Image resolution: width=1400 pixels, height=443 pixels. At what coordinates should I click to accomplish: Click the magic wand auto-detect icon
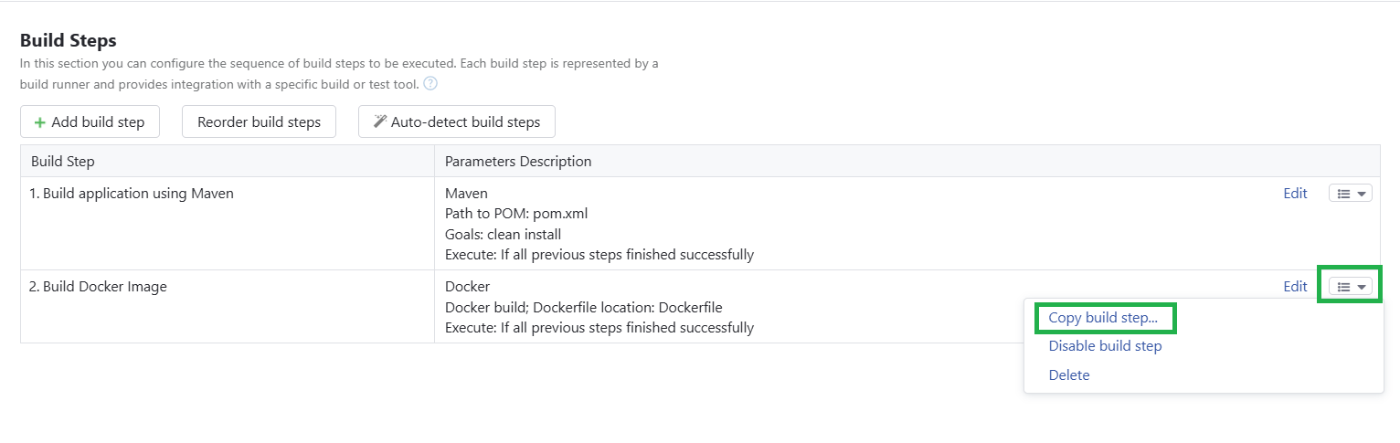pyautogui.click(x=380, y=121)
